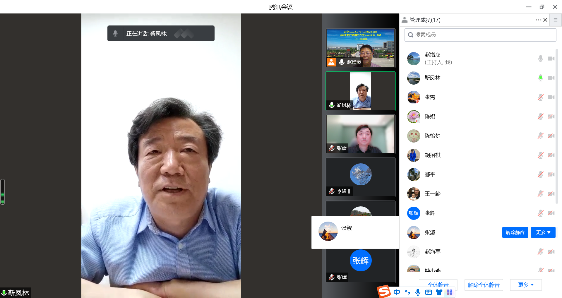The image size is (562, 298).
Task: Click the microphone icon in 正在讲话 banner
Action: 115,33
